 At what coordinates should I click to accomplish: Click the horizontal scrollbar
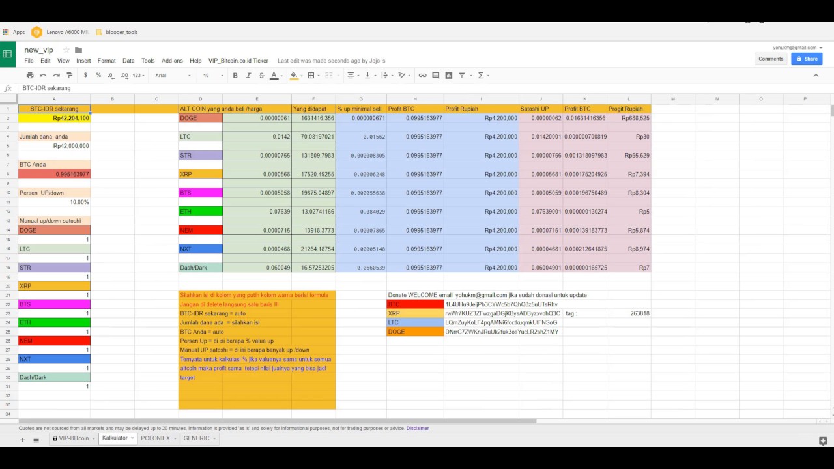[277, 421]
